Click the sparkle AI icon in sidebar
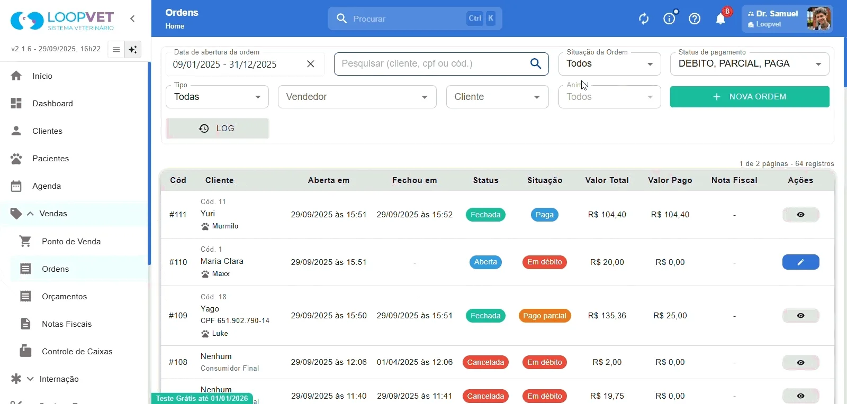 [x=133, y=50]
